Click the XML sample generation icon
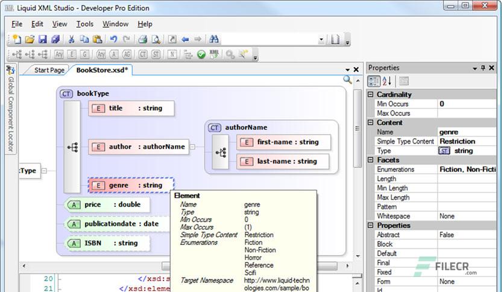504x292 pixels. [214, 54]
